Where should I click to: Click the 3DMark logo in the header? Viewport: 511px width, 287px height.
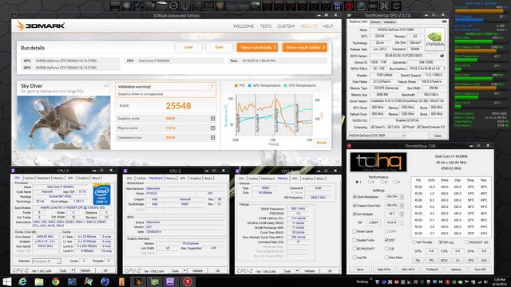[x=40, y=26]
